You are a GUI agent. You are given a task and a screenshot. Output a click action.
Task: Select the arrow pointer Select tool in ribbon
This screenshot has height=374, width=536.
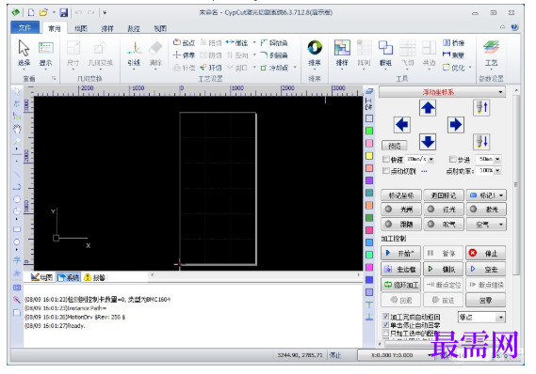(24, 54)
